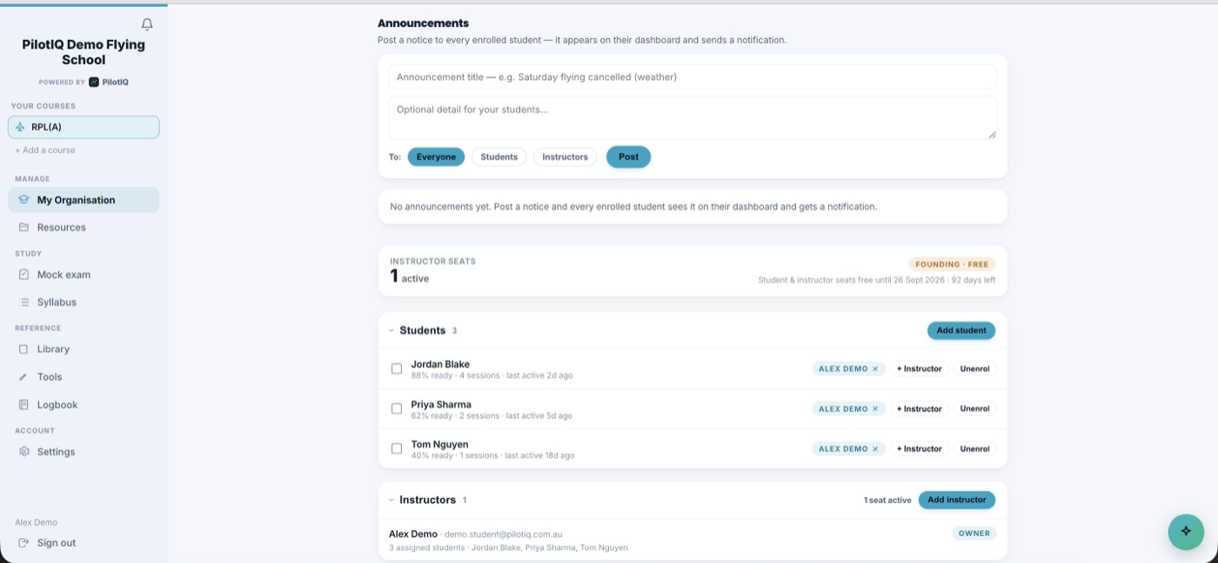Click the Logbook icon
This screenshot has width=1218, height=563.
click(24, 405)
